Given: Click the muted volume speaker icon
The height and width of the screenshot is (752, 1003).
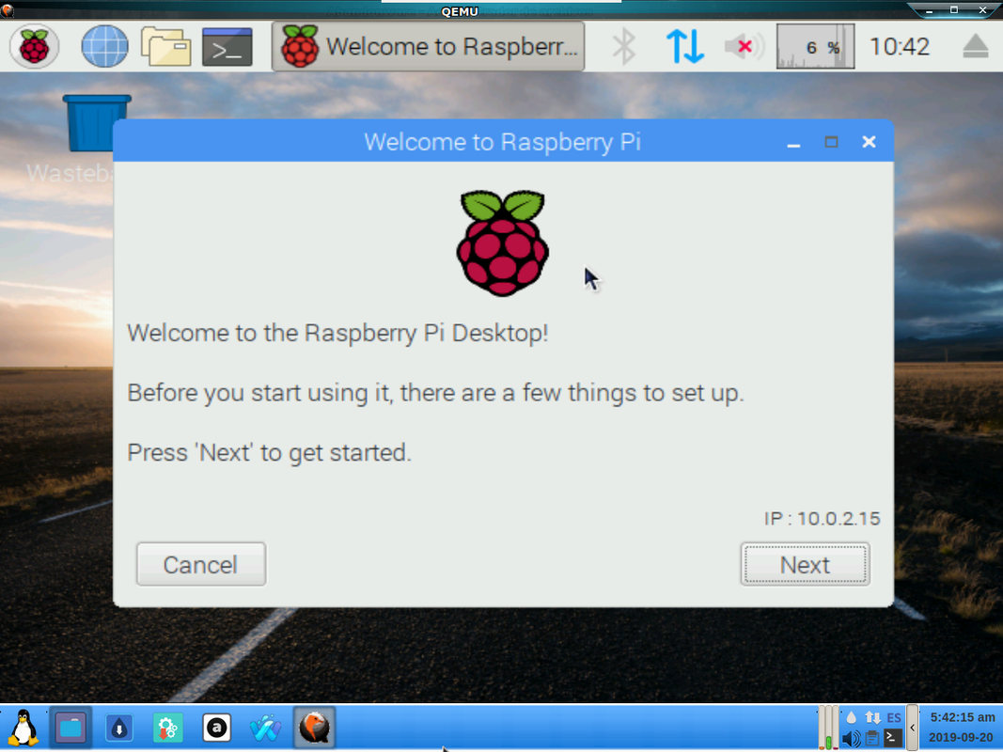Looking at the screenshot, I should coord(744,46).
